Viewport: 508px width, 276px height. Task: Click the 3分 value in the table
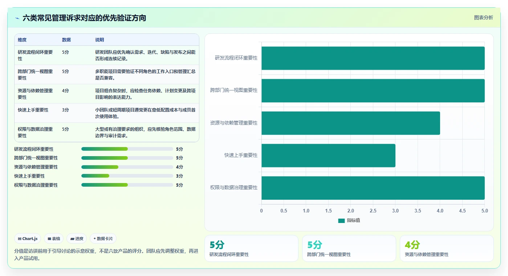(65, 110)
